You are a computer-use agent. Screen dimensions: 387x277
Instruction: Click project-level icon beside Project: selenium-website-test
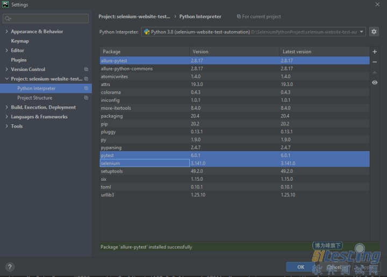pyautogui.click(x=86, y=79)
